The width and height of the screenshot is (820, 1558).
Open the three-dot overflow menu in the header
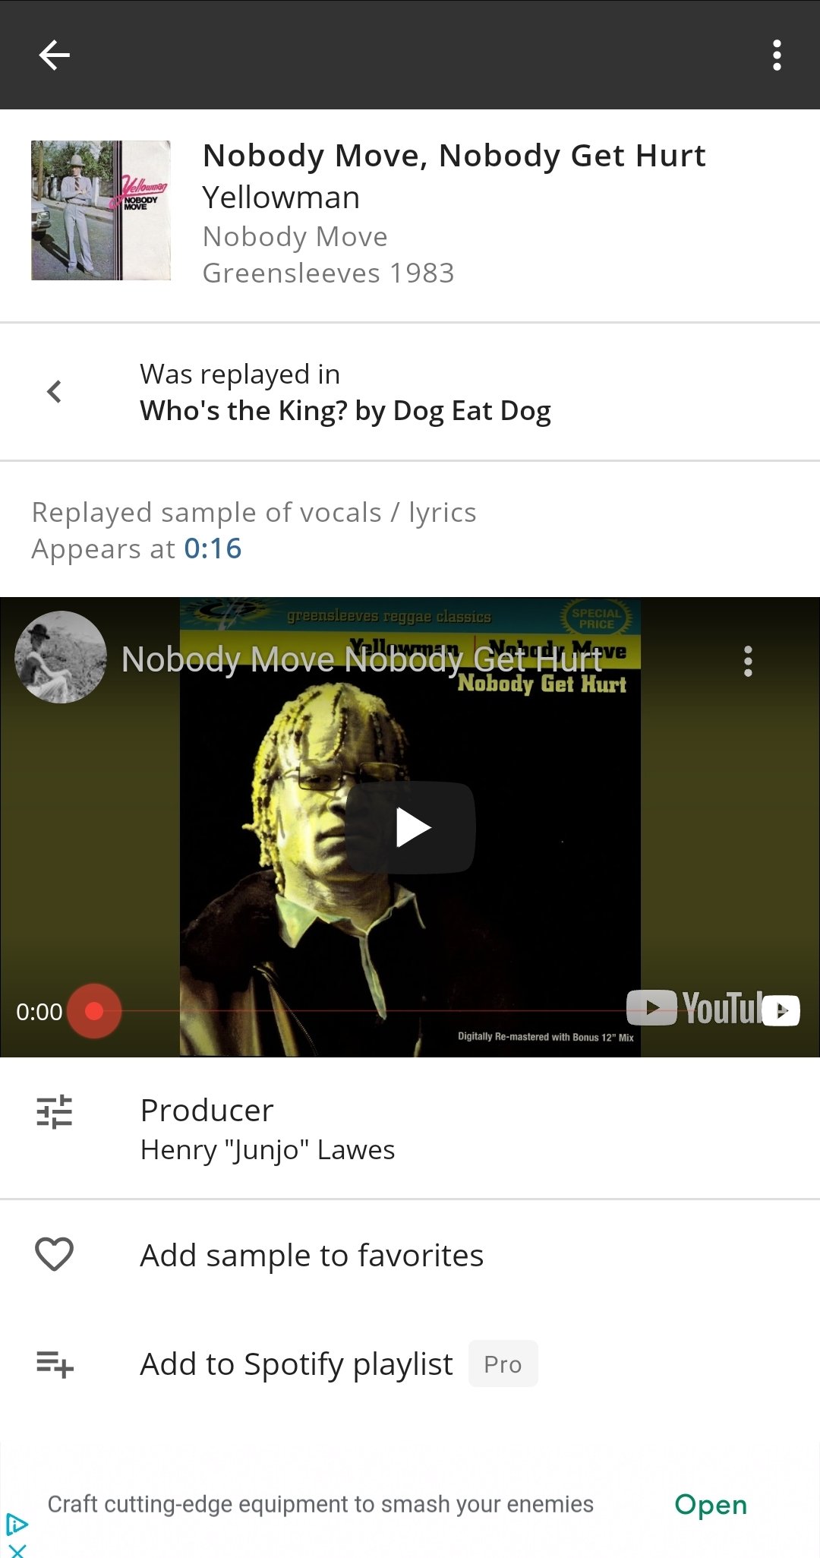[776, 55]
